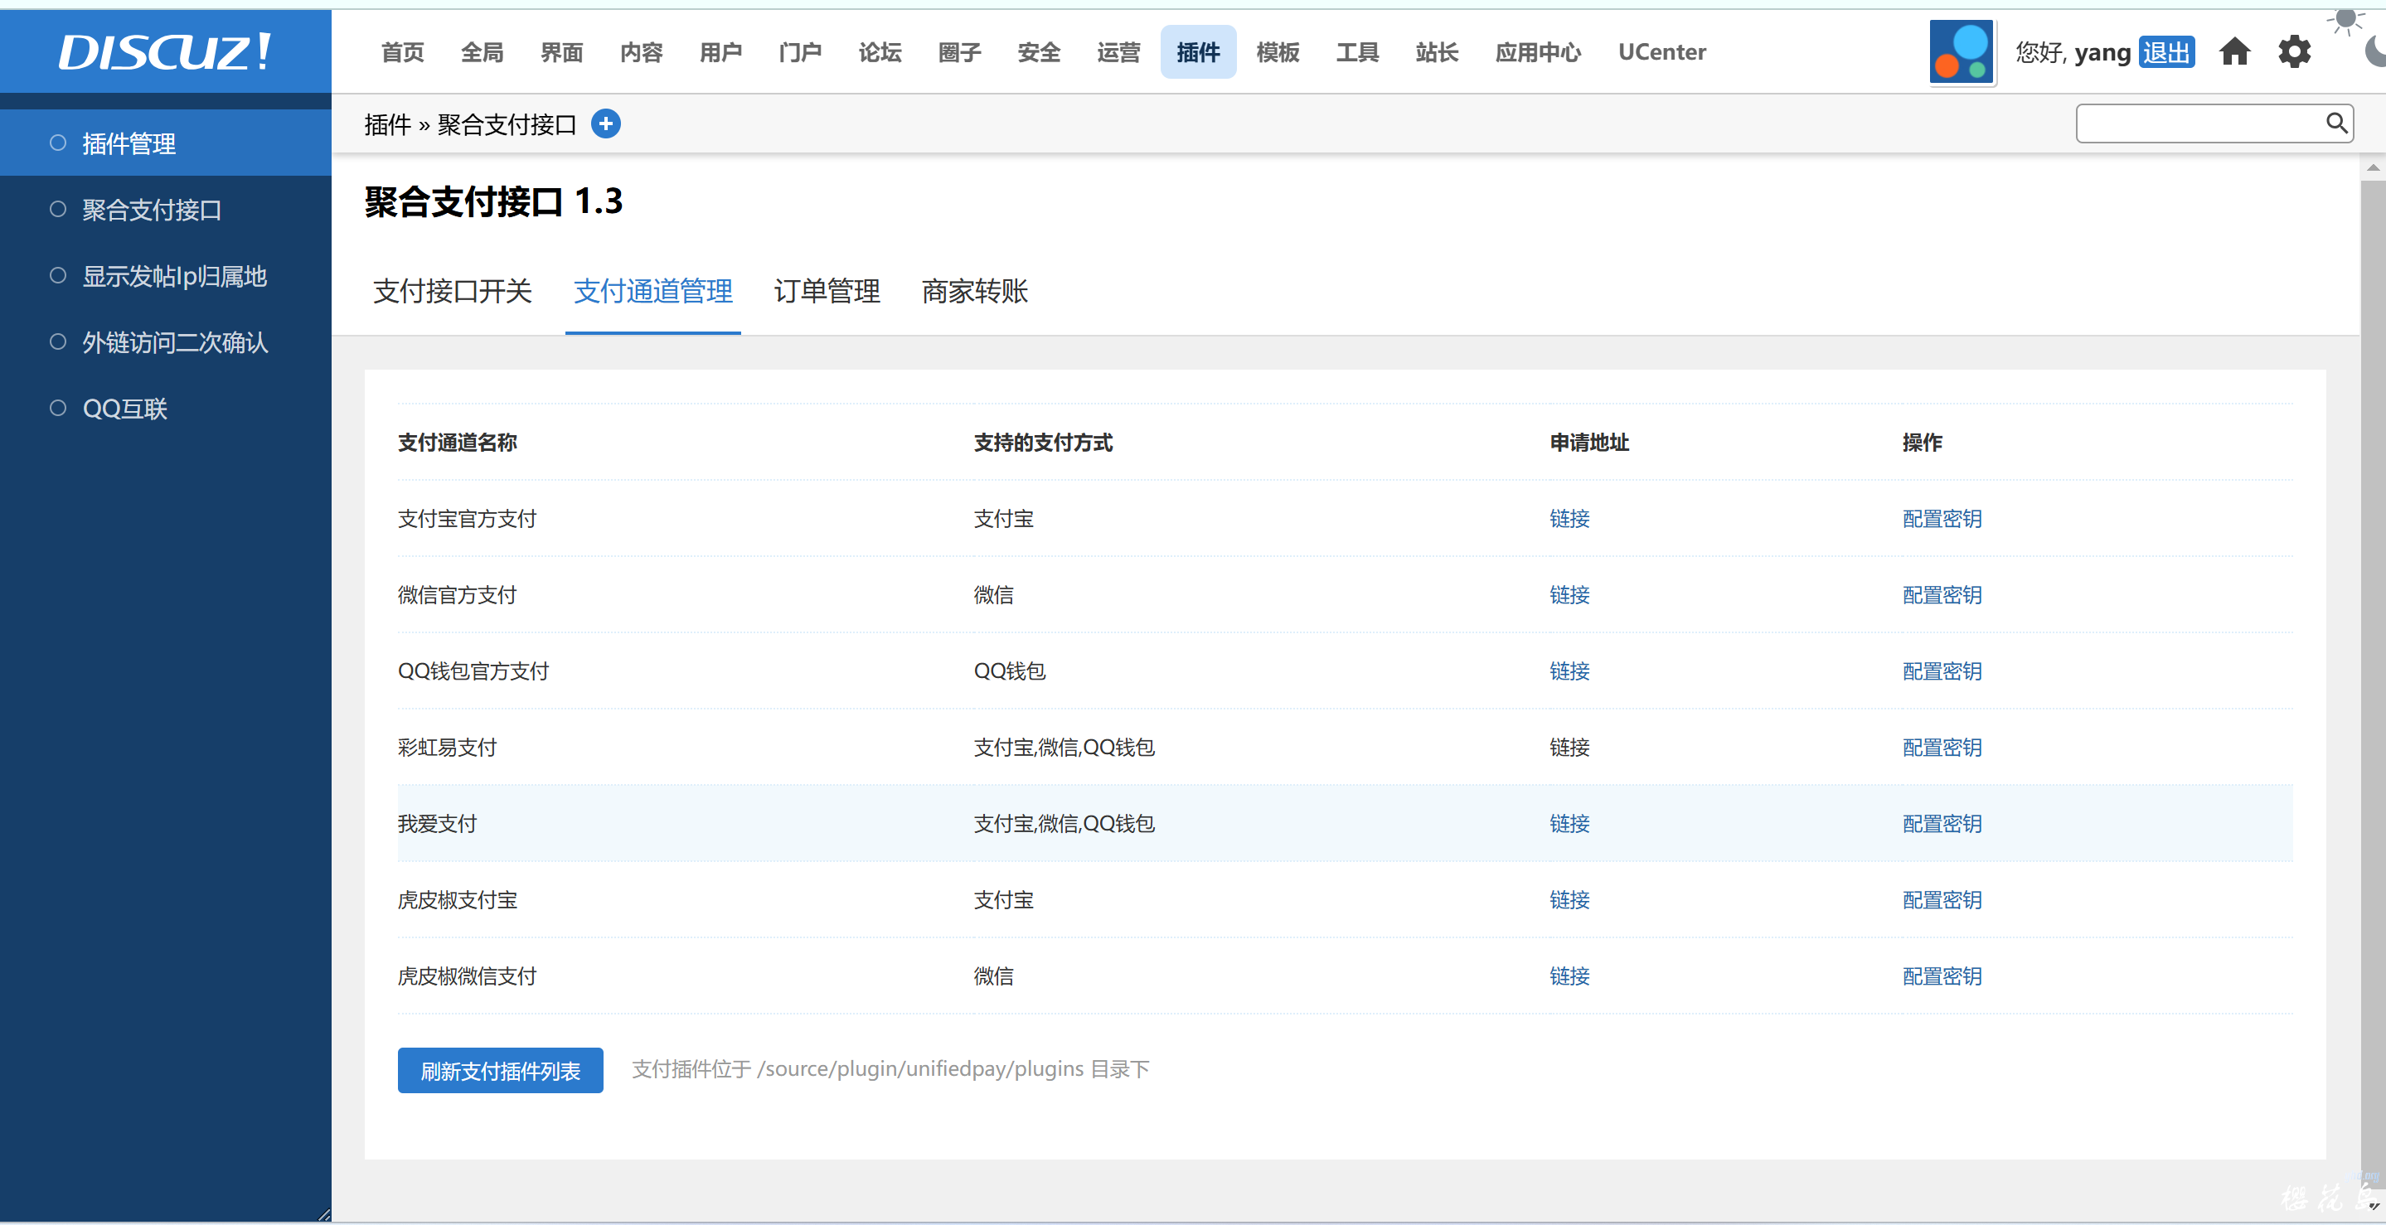
Task: Click the 退出 logout button
Action: 2166,53
